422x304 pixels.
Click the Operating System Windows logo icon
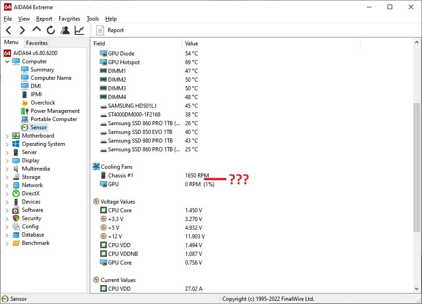click(x=16, y=144)
